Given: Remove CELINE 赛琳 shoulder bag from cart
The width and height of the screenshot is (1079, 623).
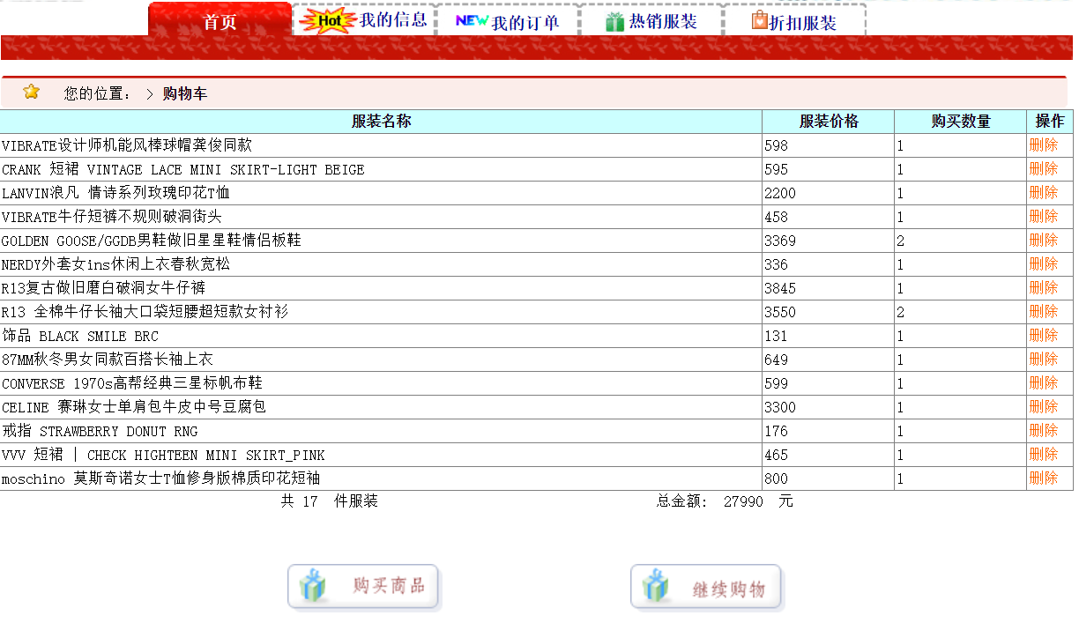Looking at the screenshot, I should [x=1044, y=407].
